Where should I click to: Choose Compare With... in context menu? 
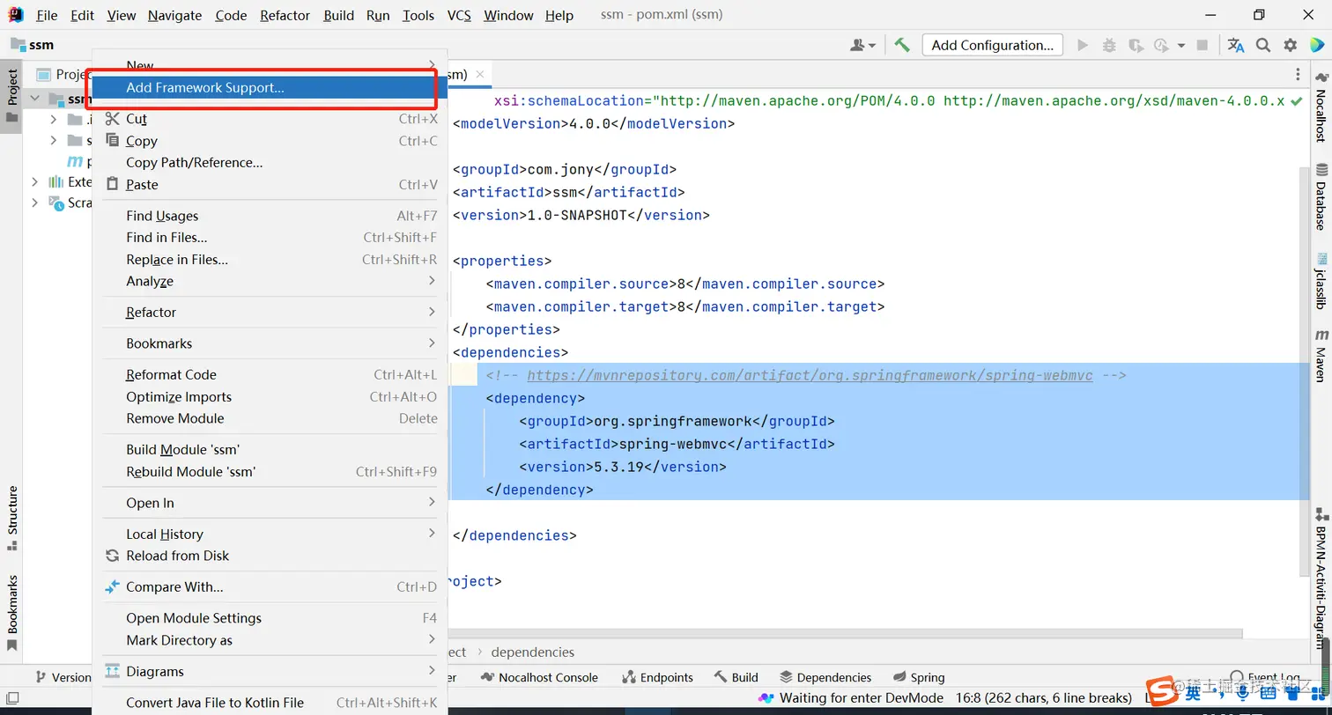click(x=270, y=587)
